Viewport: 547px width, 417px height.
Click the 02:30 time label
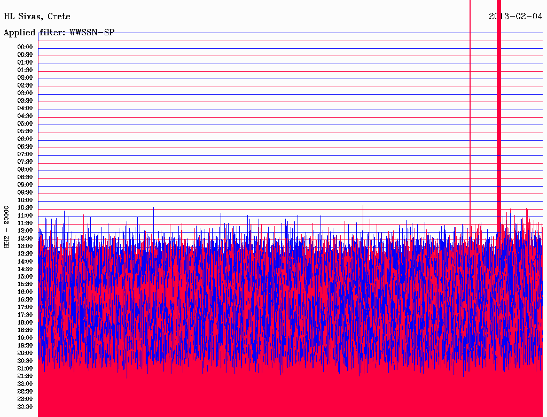(25, 86)
